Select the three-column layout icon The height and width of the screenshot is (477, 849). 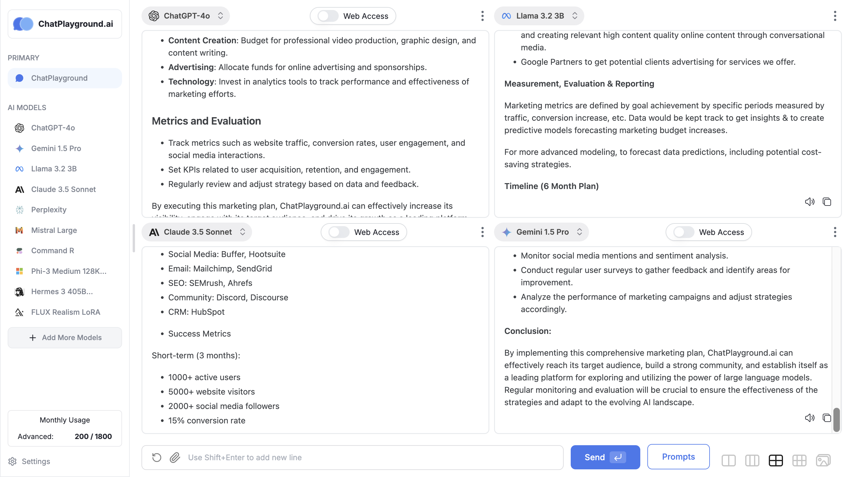click(752, 460)
